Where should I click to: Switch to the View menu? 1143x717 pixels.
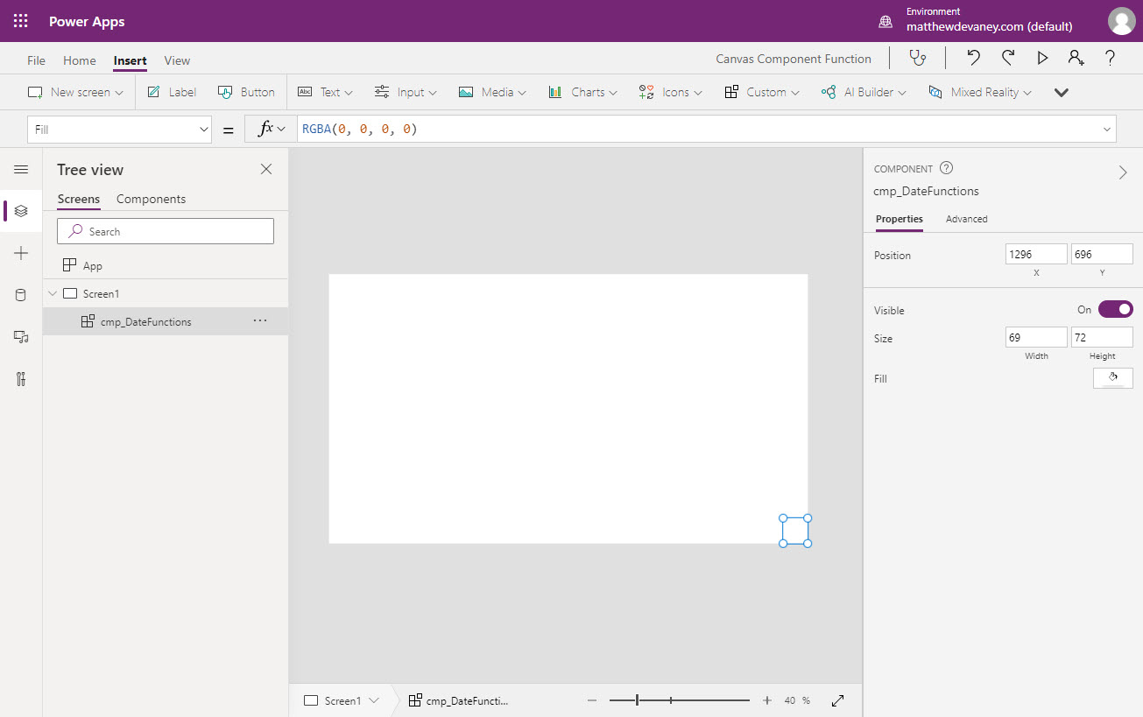(177, 60)
